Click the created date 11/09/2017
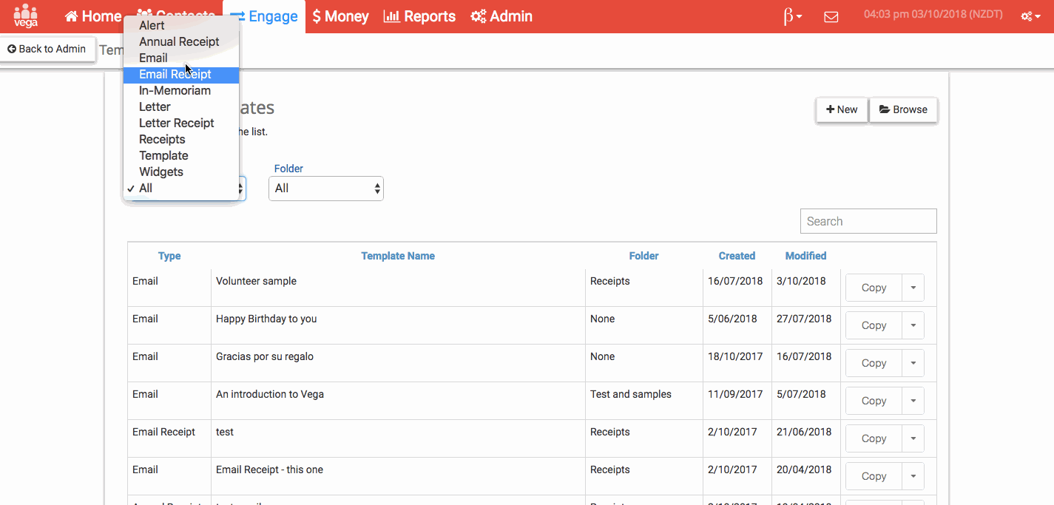1054x505 pixels. pos(735,394)
